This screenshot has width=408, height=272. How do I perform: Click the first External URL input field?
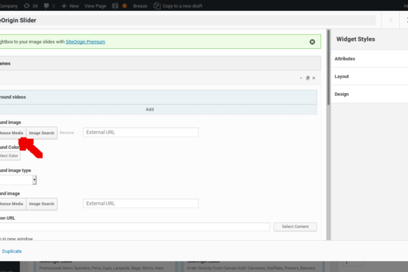point(141,133)
